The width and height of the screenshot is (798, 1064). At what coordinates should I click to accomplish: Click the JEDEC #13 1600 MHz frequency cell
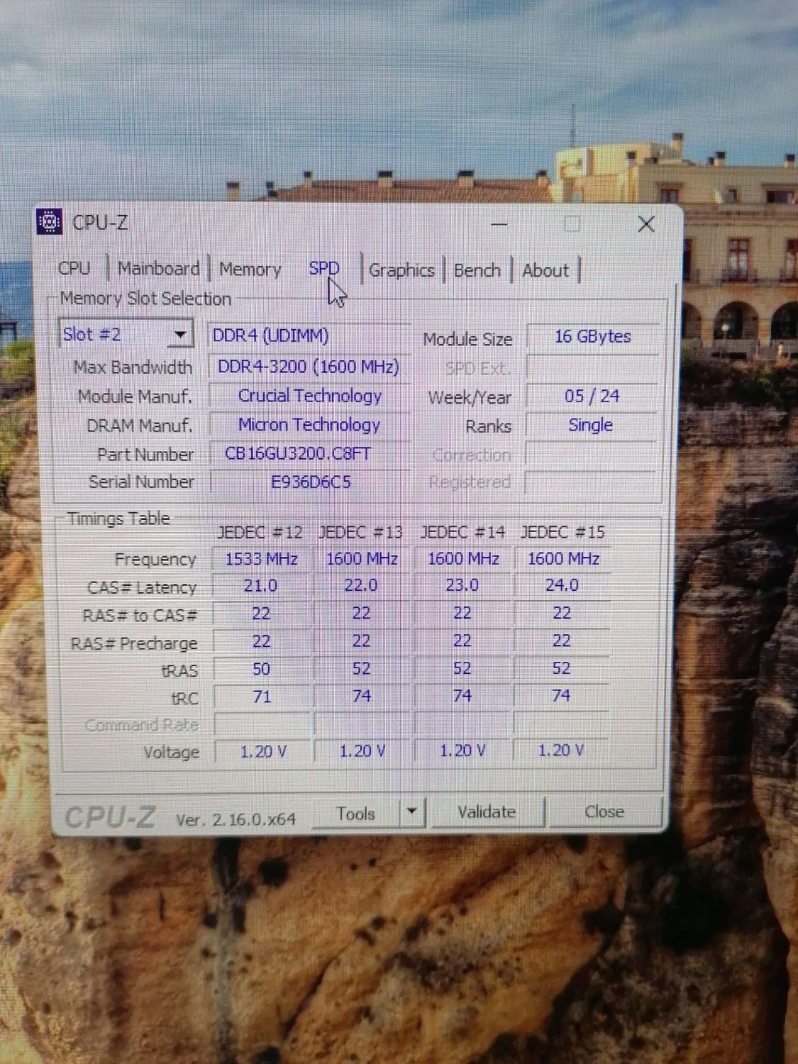click(x=362, y=559)
